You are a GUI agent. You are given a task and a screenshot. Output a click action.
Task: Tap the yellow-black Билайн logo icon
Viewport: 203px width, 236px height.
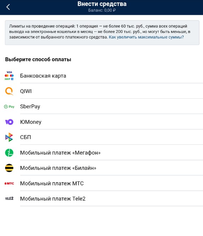pos(9,168)
